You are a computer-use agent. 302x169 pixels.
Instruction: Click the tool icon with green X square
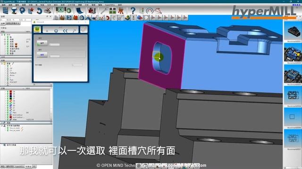(60, 10)
